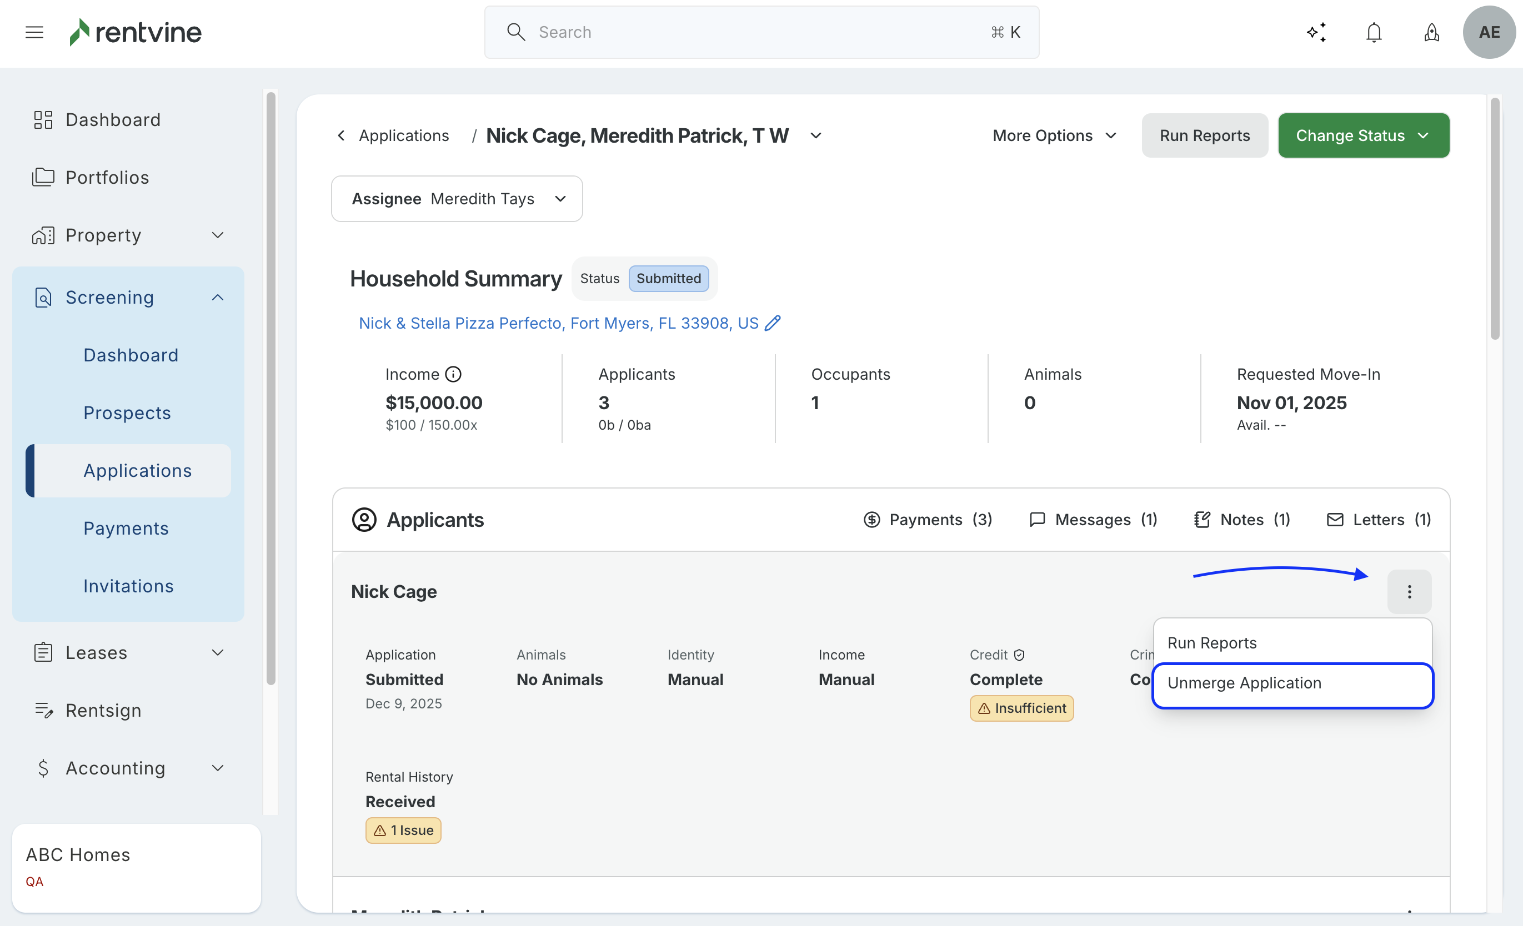The image size is (1523, 926).
Task: Click the rocket launch icon
Action: point(1431,32)
